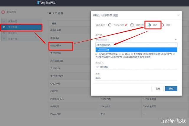Screen dimensions: 189x126
Task: Click the 资金详情 sidebar icon
Action: point(4,38)
